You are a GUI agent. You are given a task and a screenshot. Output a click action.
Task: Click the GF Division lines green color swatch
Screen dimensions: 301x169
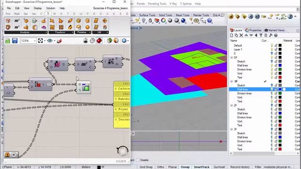(x=280, y=69)
